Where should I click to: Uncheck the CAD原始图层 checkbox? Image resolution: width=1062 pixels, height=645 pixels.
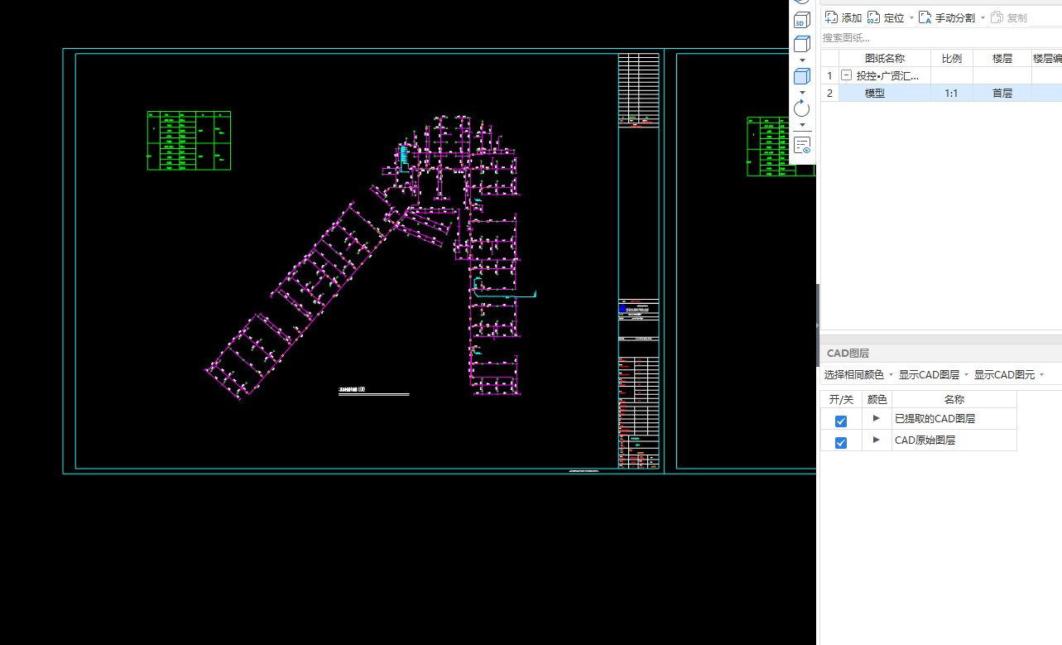pyautogui.click(x=841, y=442)
